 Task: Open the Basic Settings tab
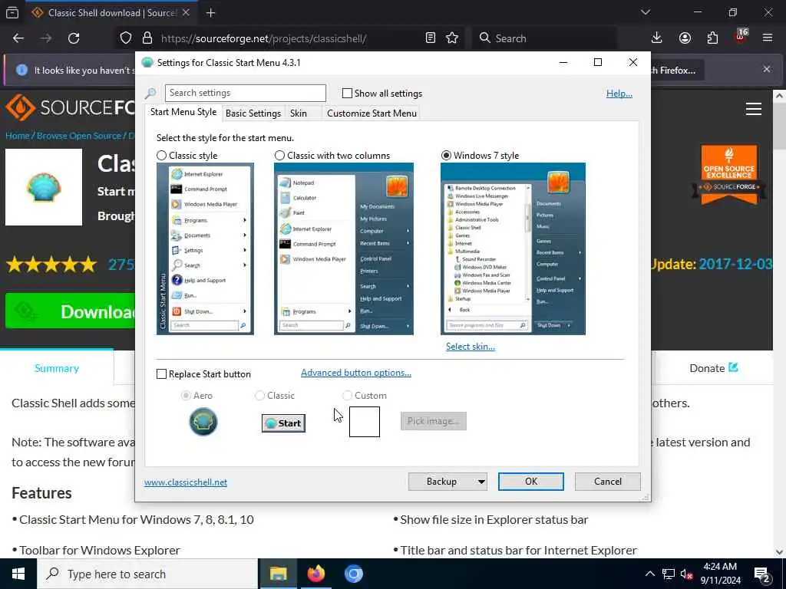(253, 114)
